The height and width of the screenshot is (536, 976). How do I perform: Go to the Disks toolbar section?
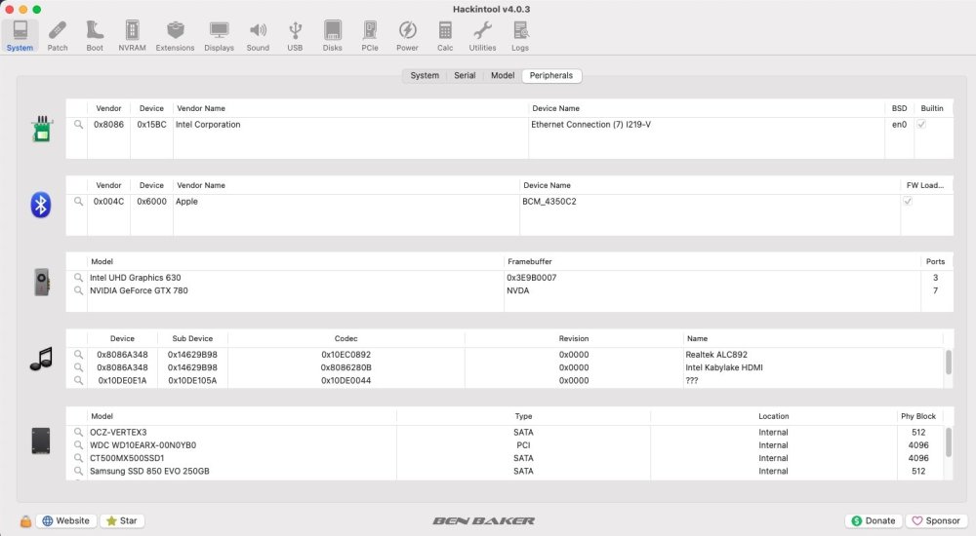pos(333,35)
